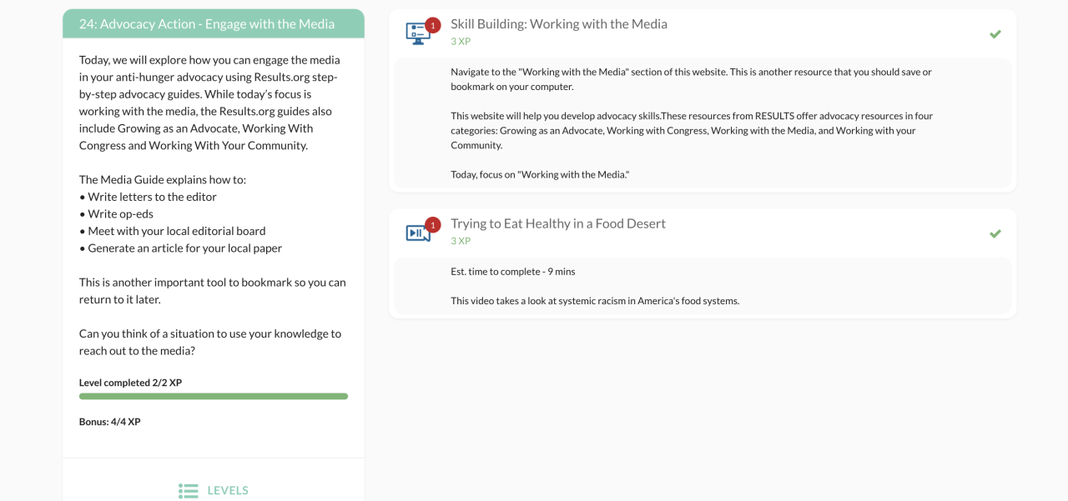Click the green level completed progress bar
The width and height of the screenshot is (1068, 501).
point(214,396)
